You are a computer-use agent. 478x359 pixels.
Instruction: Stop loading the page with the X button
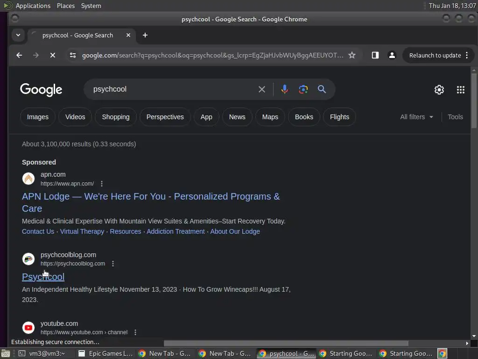[x=52, y=55]
